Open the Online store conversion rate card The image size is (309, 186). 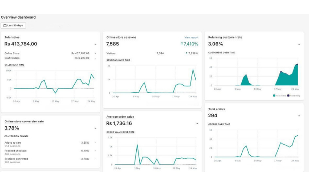pyautogui.click(x=24, y=121)
